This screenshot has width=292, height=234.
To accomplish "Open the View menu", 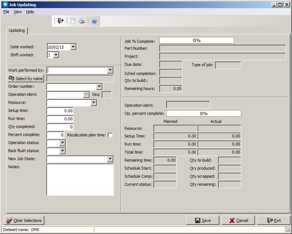I will click(18, 12).
